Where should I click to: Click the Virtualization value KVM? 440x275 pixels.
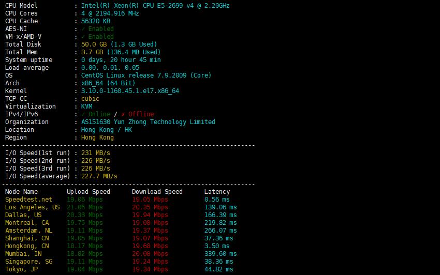pyautogui.click(x=87, y=106)
